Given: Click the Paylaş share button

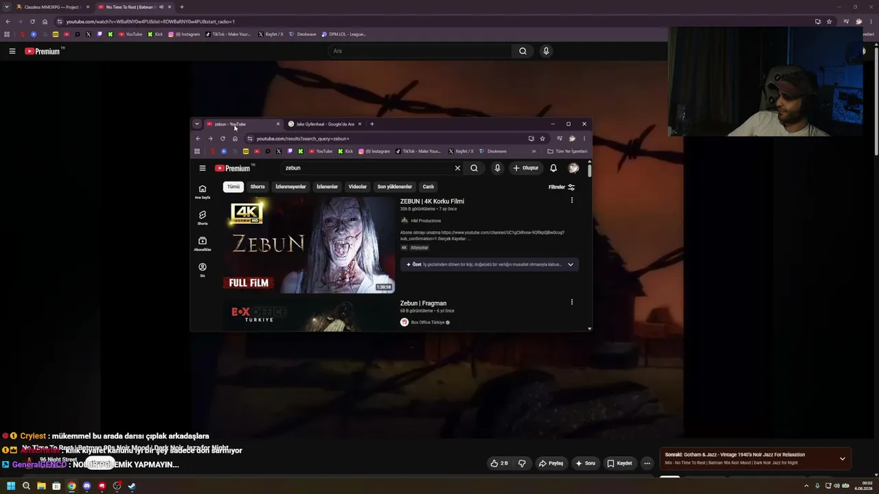Looking at the screenshot, I should click(x=551, y=463).
